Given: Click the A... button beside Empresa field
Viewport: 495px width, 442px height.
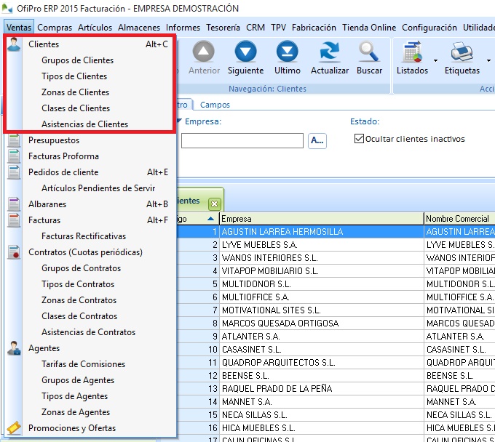Looking at the screenshot, I should click(317, 140).
